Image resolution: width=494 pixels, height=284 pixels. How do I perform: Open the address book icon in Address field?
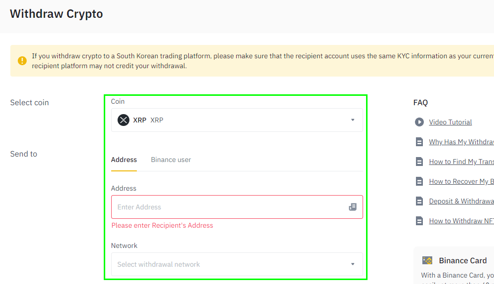tap(353, 207)
